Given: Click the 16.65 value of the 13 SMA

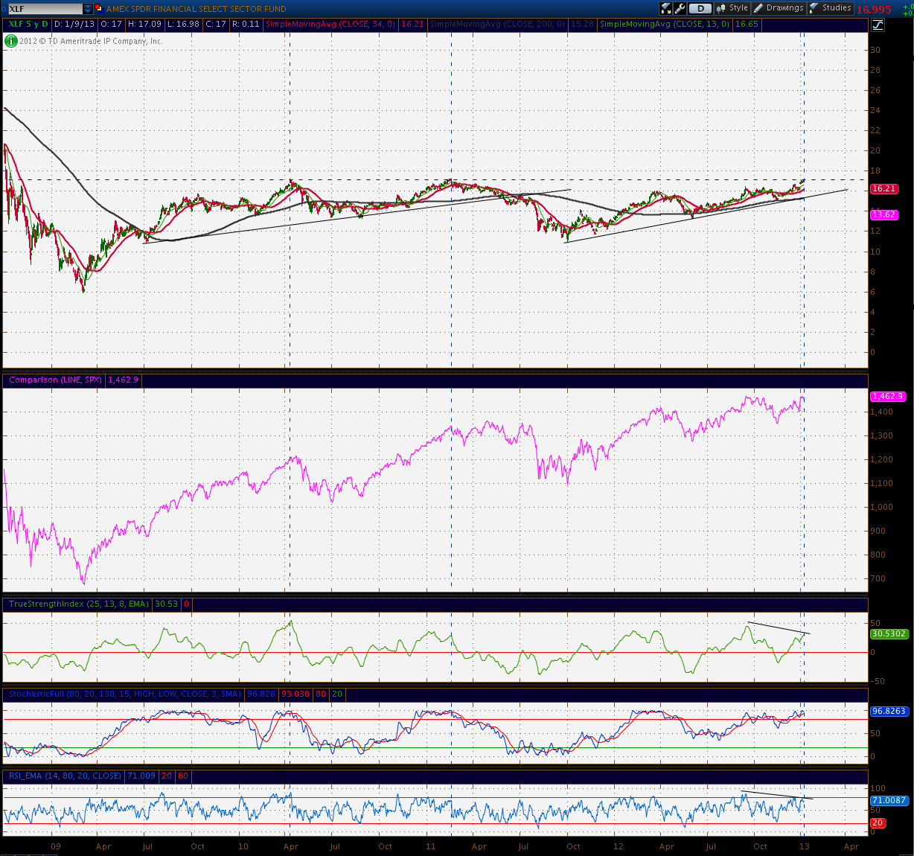Looking at the screenshot, I should tap(747, 25).
